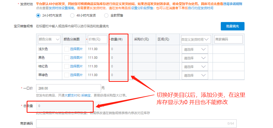
Task: Open the 颜色分类 filter dropdown
Action: pyautogui.click(x=49, y=39)
